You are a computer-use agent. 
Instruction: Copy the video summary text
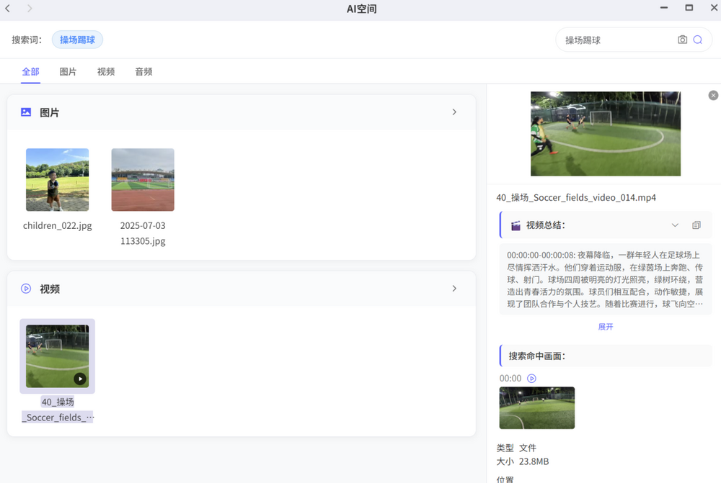click(696, 225)
